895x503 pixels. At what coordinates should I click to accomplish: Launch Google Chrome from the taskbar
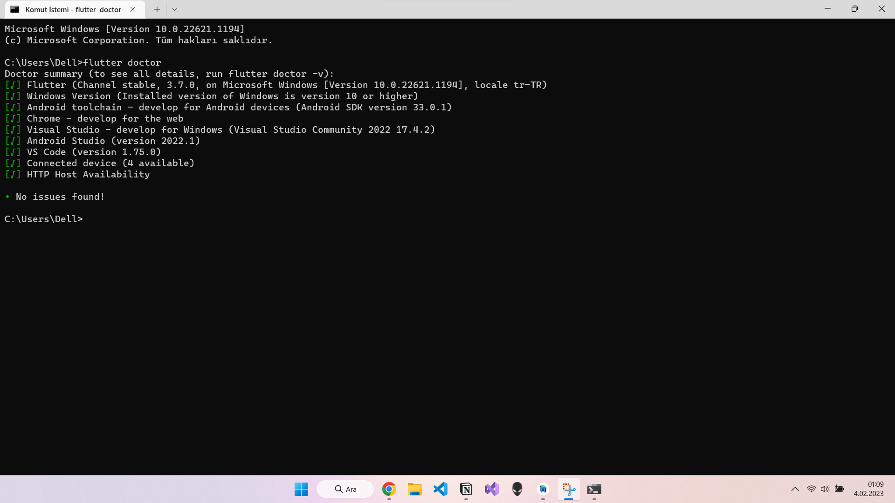(389, 489)
